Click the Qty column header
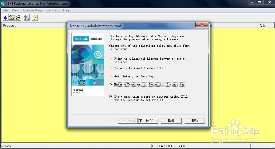 coord(266,25)
